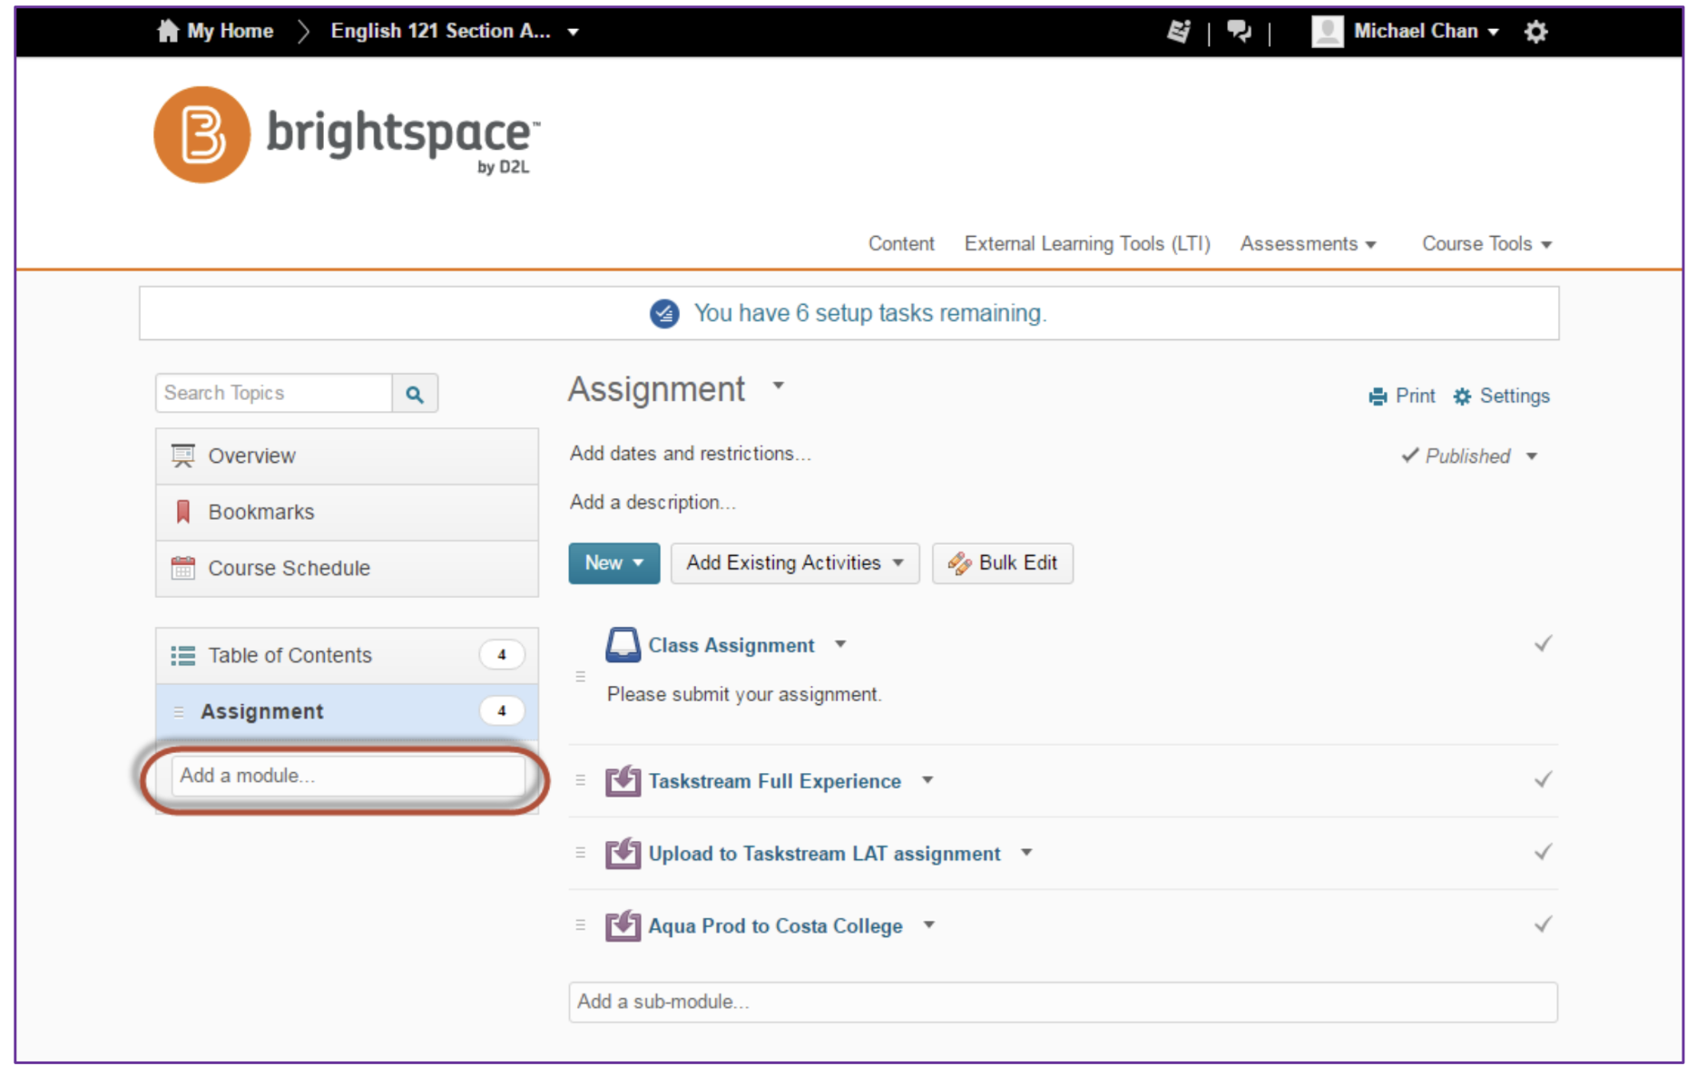The height and width of the screenshot is (1076, 1697).
Task: Open Upload to Taskstream LAT context arrow
Action: (x=1026, y=853)
